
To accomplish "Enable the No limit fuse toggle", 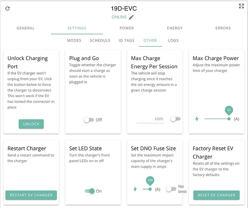I will point(171,189).
